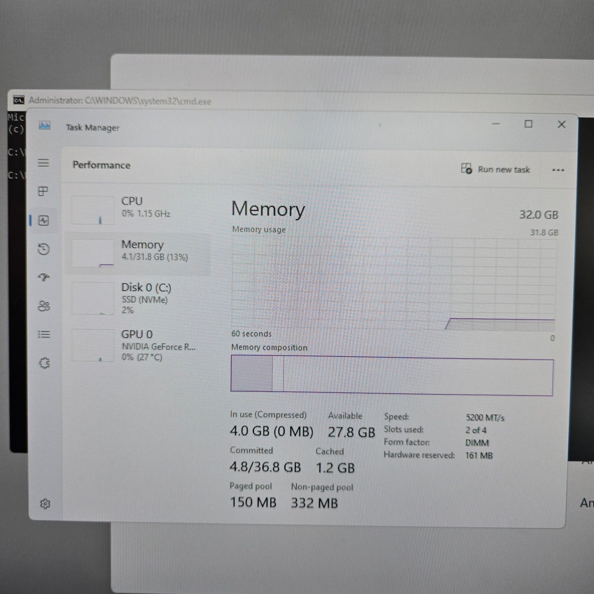This screenshot has height=594, width=594.
Task: Select the Performance page icon
Action: pyautogui.click(x=44, y=221)
